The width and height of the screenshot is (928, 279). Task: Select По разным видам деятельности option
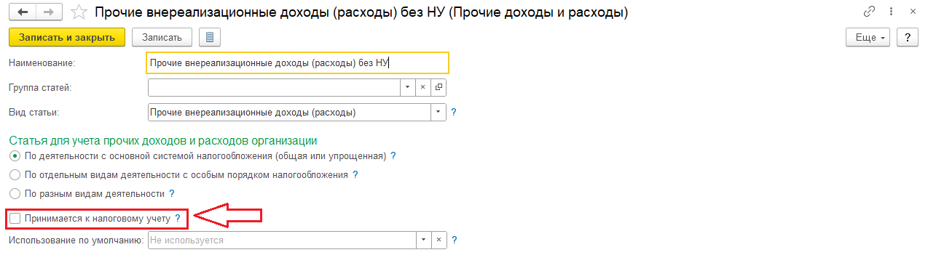[15, 194]
